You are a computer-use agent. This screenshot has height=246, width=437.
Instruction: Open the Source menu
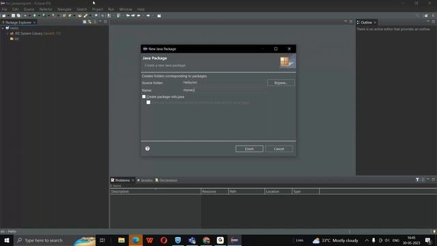click(29, 9)
